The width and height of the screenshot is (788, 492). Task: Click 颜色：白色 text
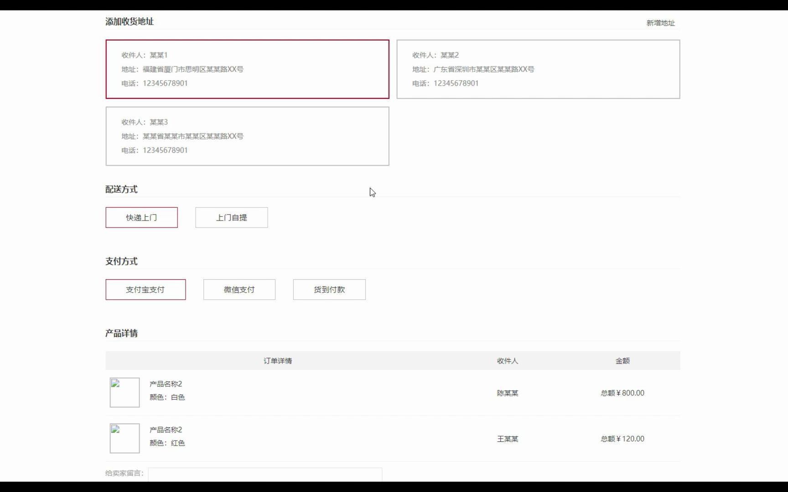[x=167, y=397]
